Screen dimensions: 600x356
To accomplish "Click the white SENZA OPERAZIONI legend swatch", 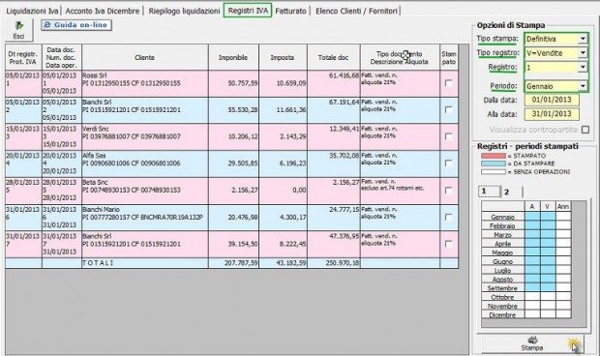I will pyautogui.click(x=494, y=172).
